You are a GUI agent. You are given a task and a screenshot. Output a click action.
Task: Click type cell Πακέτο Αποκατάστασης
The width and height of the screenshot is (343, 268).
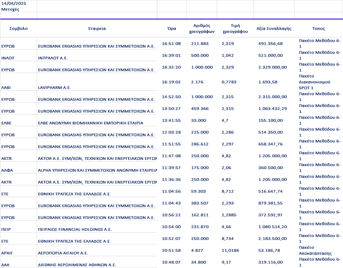[x=315, y=250]
